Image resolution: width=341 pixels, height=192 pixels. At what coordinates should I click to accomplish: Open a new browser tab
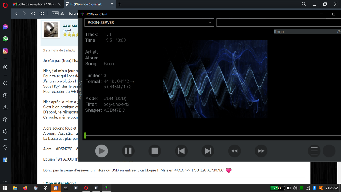pyautogui.click(x=120, y=4)
